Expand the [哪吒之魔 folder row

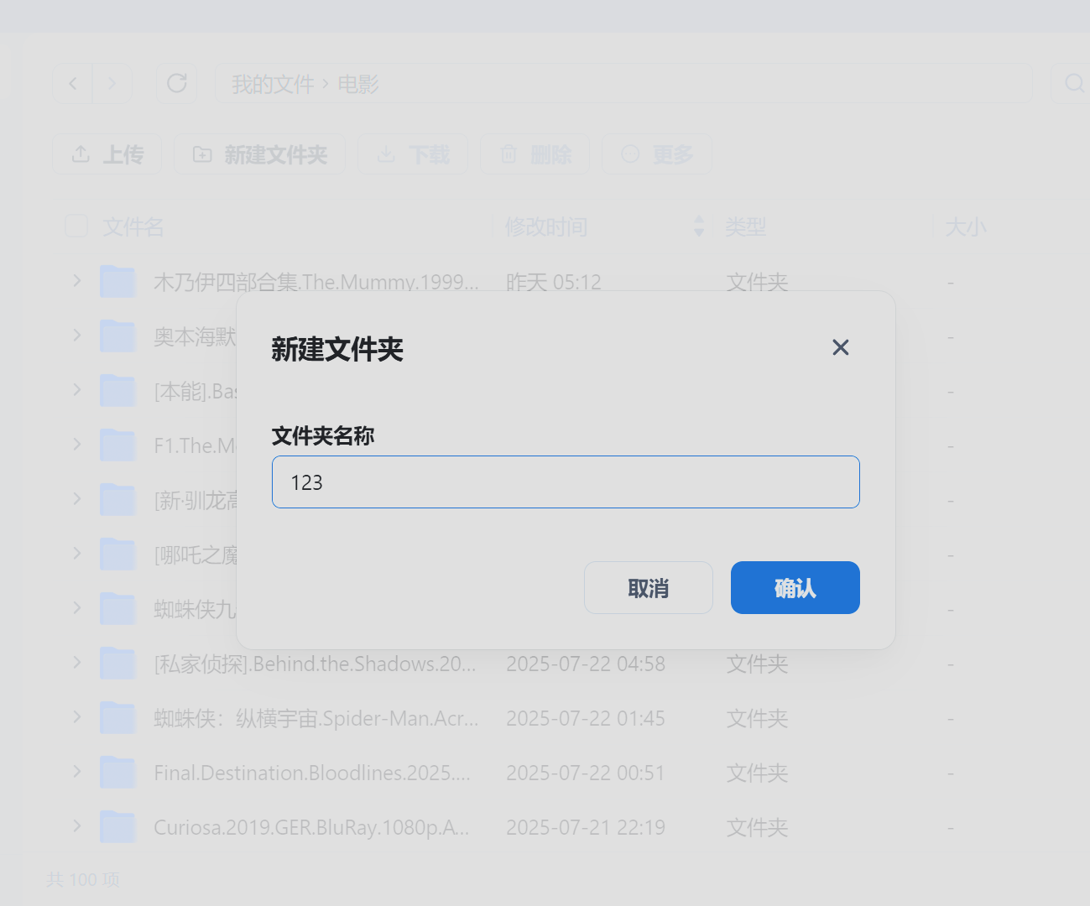[x=77, y=554]
